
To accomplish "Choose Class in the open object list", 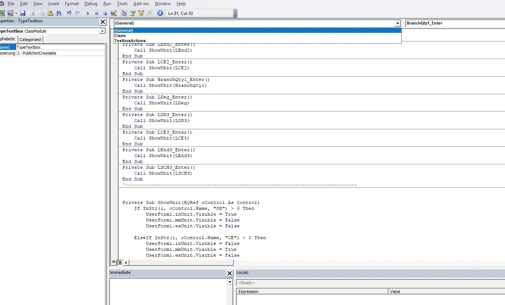I will (120, 36).
